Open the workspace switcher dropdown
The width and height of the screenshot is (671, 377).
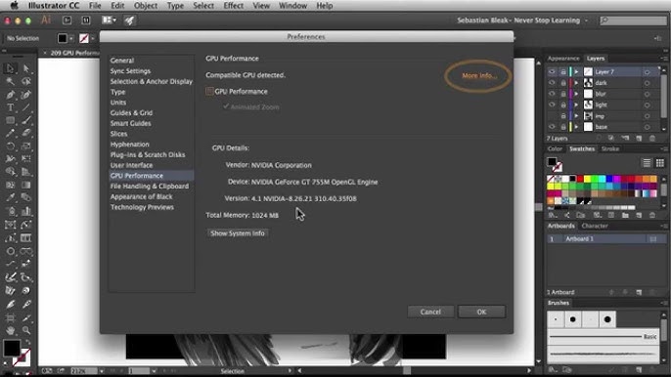click(522, 21)
